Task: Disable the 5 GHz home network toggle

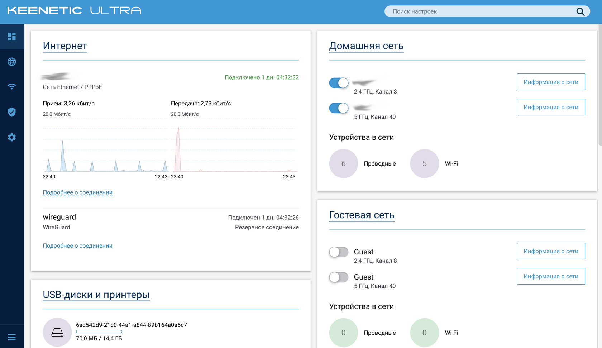Action: pos(339,108)
